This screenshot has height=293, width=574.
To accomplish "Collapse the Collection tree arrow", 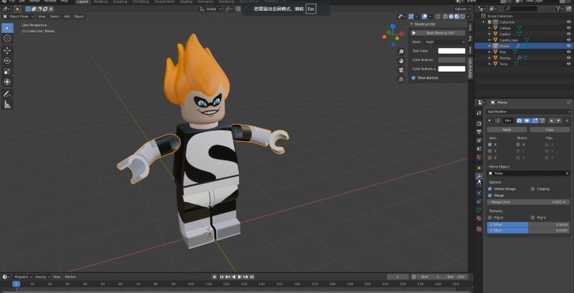I will pos(484,22).
